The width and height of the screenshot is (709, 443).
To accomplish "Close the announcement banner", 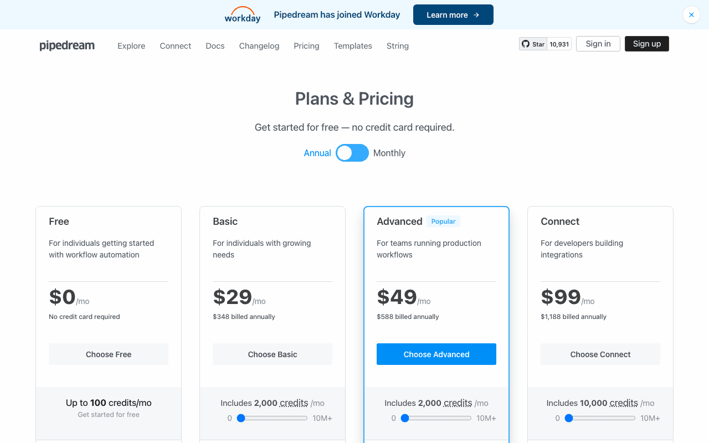I will (691, 15).
